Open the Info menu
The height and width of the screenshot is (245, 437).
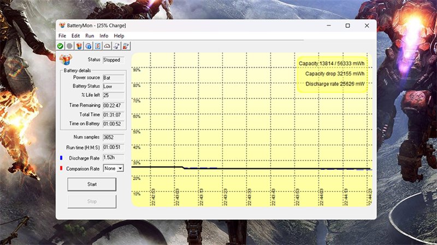click(104, 36)
